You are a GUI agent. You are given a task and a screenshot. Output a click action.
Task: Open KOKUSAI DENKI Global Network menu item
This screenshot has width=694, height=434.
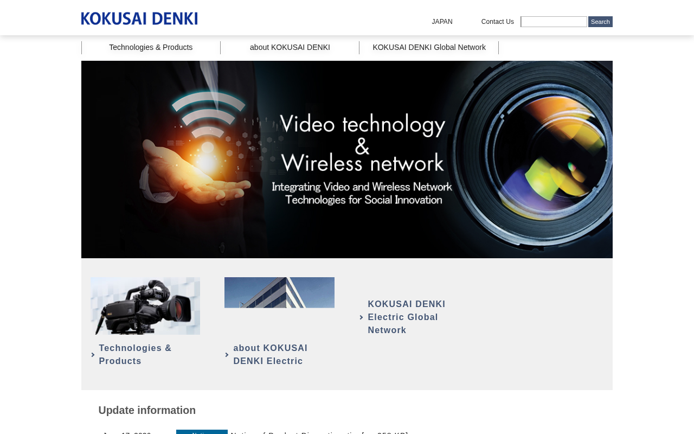point(429,47)
